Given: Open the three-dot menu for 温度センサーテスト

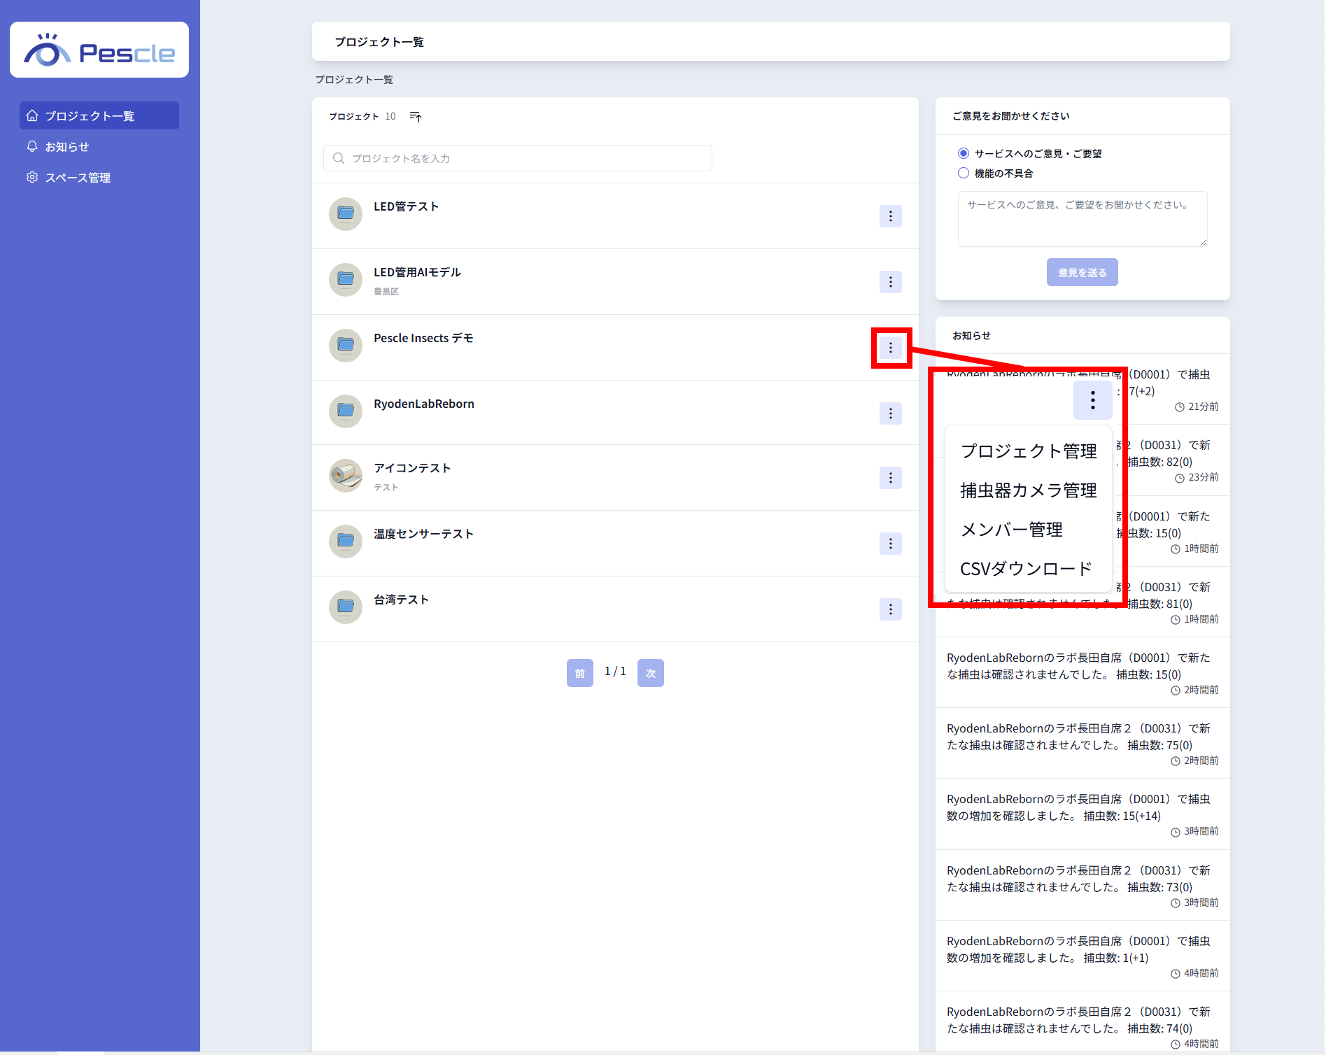Looking at the screenshot, I should (890, 544).
